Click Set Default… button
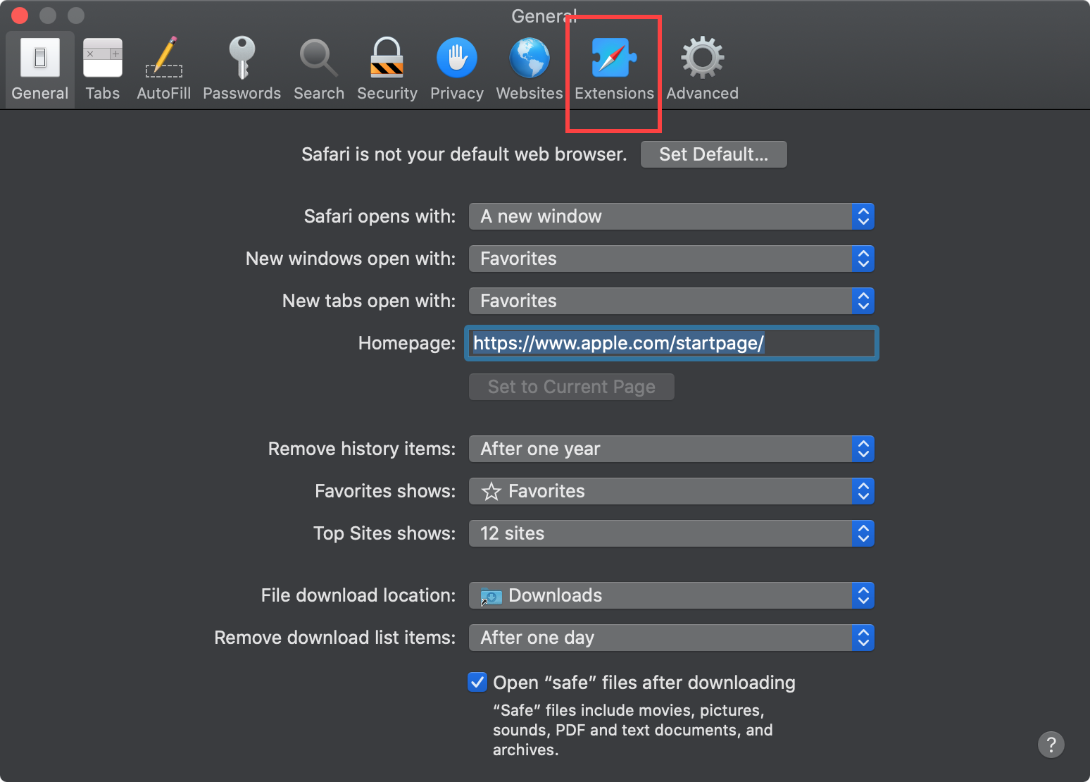 pyautogui.click(x=713, y=154)
